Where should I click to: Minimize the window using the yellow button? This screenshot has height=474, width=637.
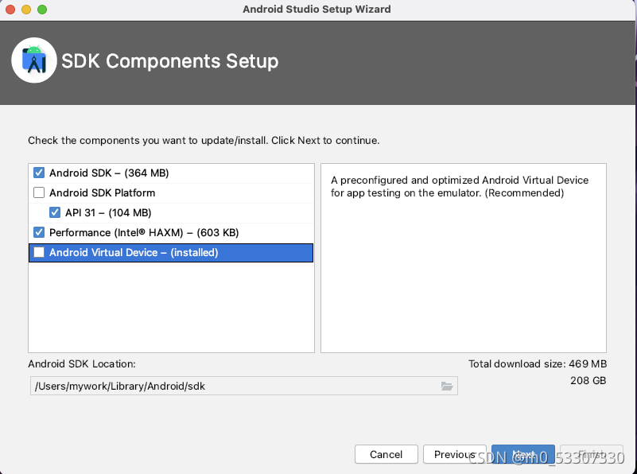click(x=26, y=10)
